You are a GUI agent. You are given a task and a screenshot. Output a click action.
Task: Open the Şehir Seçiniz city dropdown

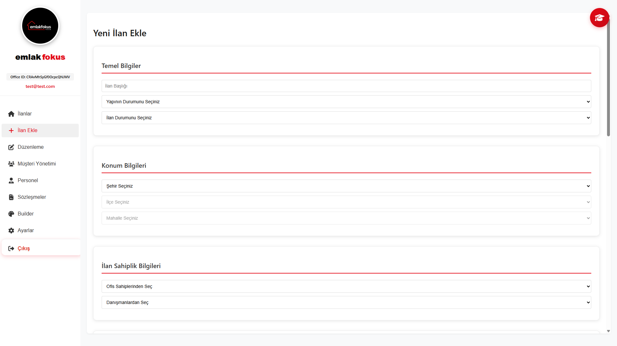(346, 186)
